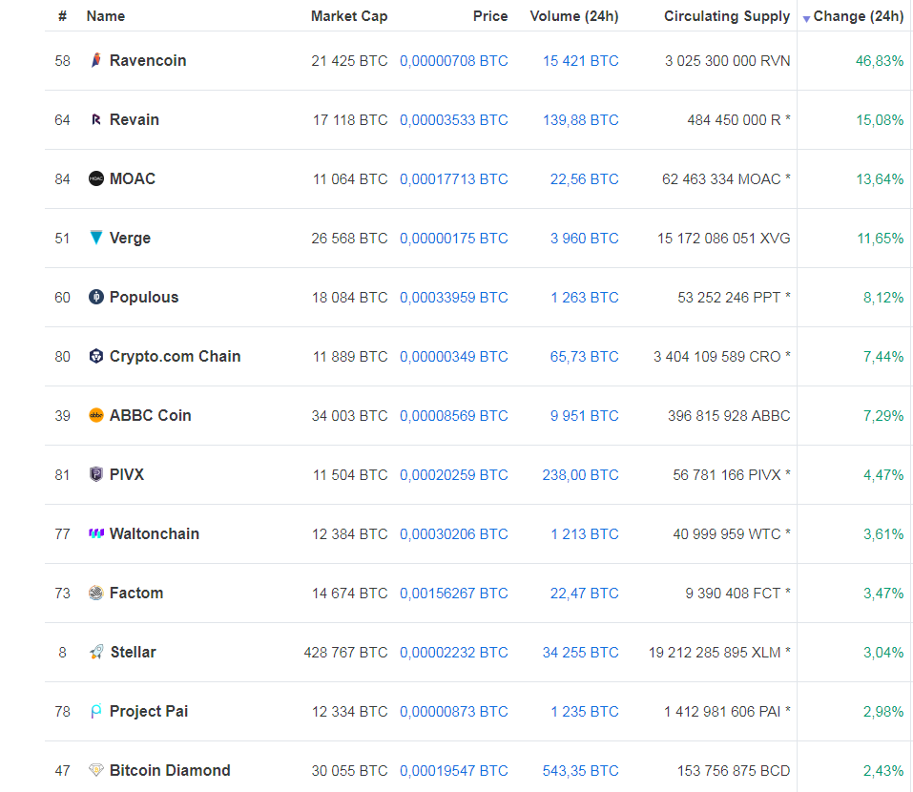Click the Revain logo icon
The height and width of the screenshot is (792, 913).
(96, 119)
